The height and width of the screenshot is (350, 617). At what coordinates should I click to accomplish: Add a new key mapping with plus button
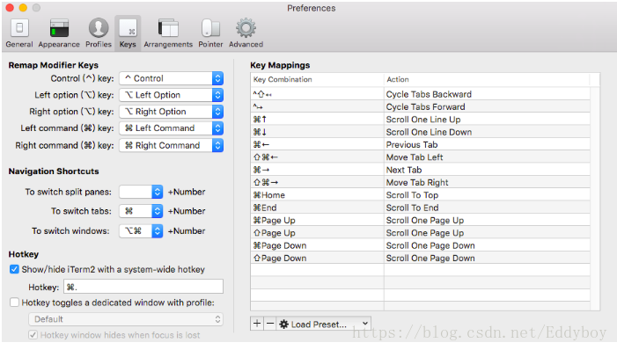coord(257,324)
